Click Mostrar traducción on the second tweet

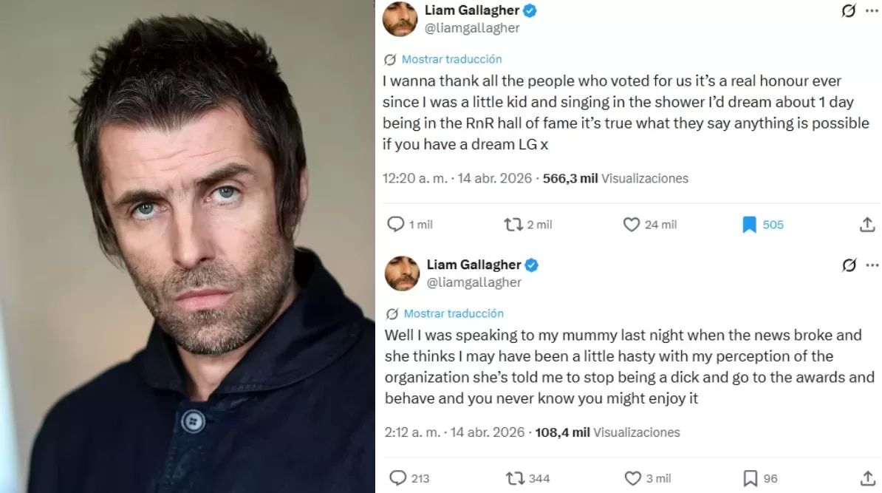pyautogui.click(x=454, y=313)
